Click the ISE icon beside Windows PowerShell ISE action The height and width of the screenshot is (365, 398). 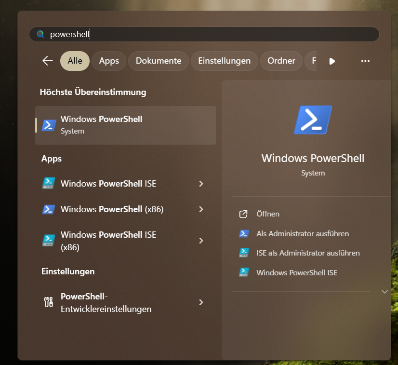(x=244, y=272)
